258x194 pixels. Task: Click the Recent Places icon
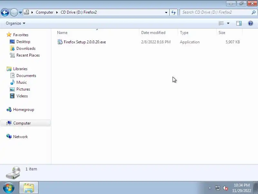(x=12, y=55)
